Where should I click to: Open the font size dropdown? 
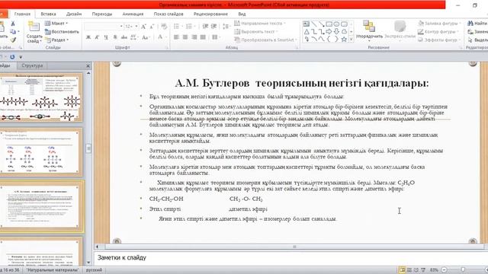pos(136,27)
